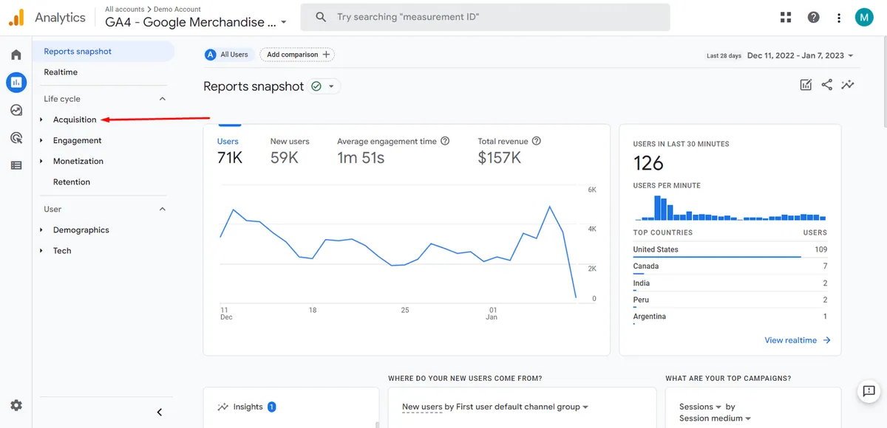The height and width of the screenshot is (428, 887).
Task: Click the View realtime link
Action: [x=798, y=340]
